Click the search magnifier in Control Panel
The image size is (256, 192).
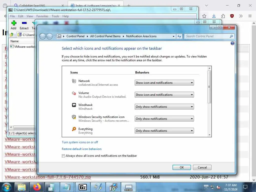click(x=231, y=36)
